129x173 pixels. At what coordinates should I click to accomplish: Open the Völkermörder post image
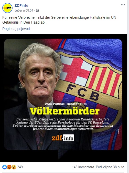[x=63, y=98]
